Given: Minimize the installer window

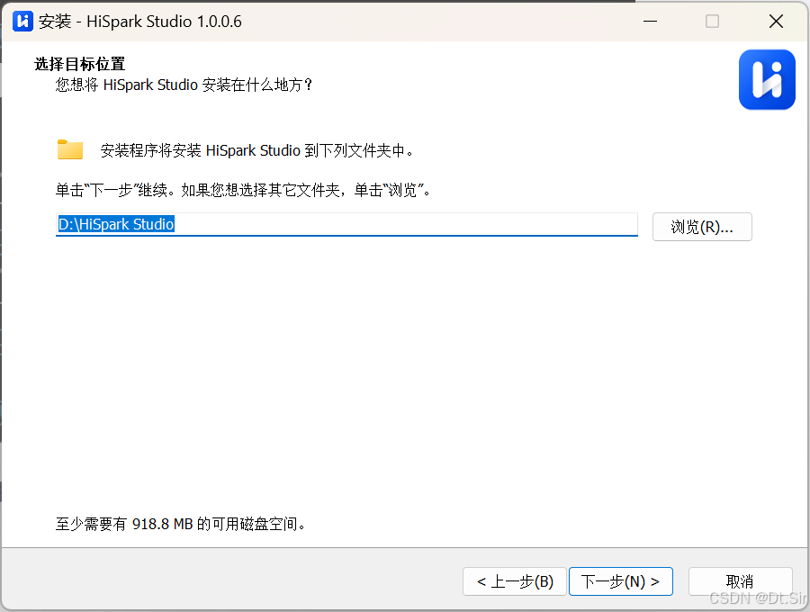Looking at the screenshot, I should tap(650, 21).
